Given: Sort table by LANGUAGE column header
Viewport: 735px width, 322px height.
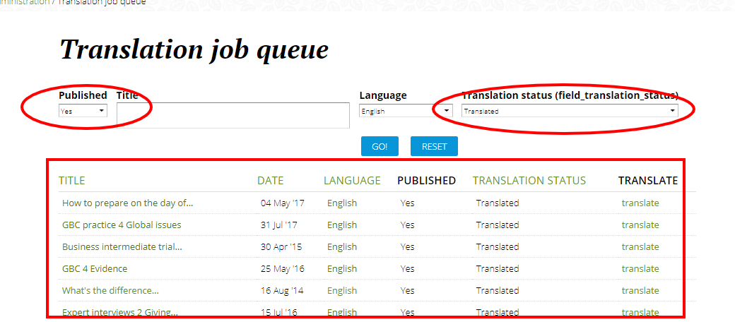Looking at the screenshot, I should coord(352,181).
